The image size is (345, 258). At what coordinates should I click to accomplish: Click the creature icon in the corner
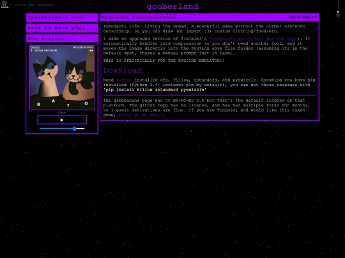(4, 4)
